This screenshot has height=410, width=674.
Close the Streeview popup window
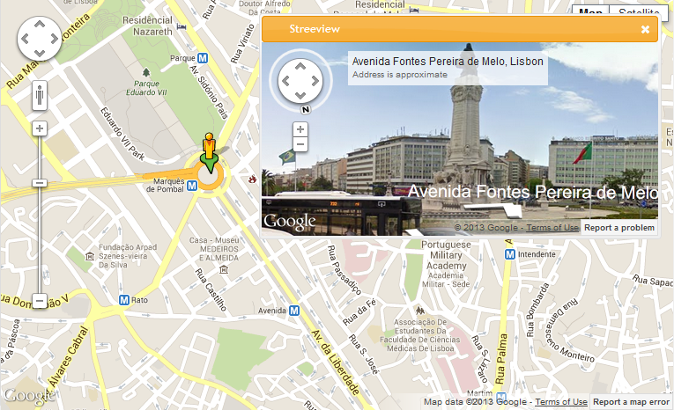click(645, 29)
